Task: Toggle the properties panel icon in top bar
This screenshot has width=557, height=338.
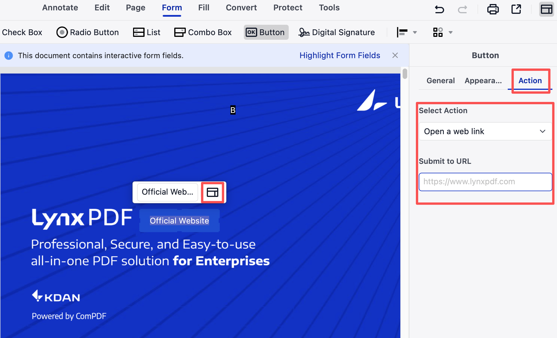Action: 546,9
